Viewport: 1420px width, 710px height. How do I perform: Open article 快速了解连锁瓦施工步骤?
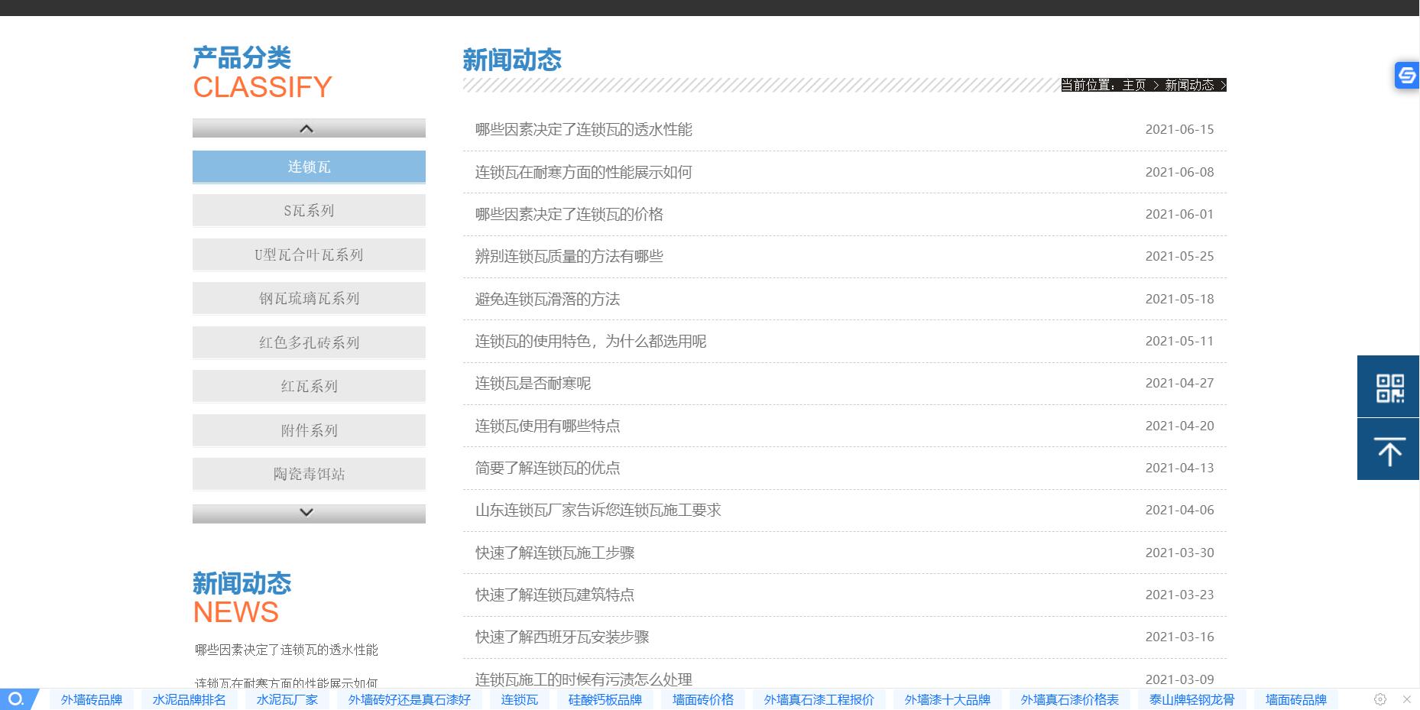[x=555, y=553]
